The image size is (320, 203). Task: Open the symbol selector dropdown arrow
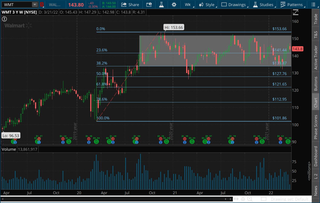[x=35, y=5]
